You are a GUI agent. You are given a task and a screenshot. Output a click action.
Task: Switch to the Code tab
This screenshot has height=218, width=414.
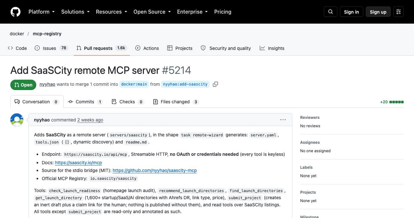pyautogui.click(x=17, y=48)
